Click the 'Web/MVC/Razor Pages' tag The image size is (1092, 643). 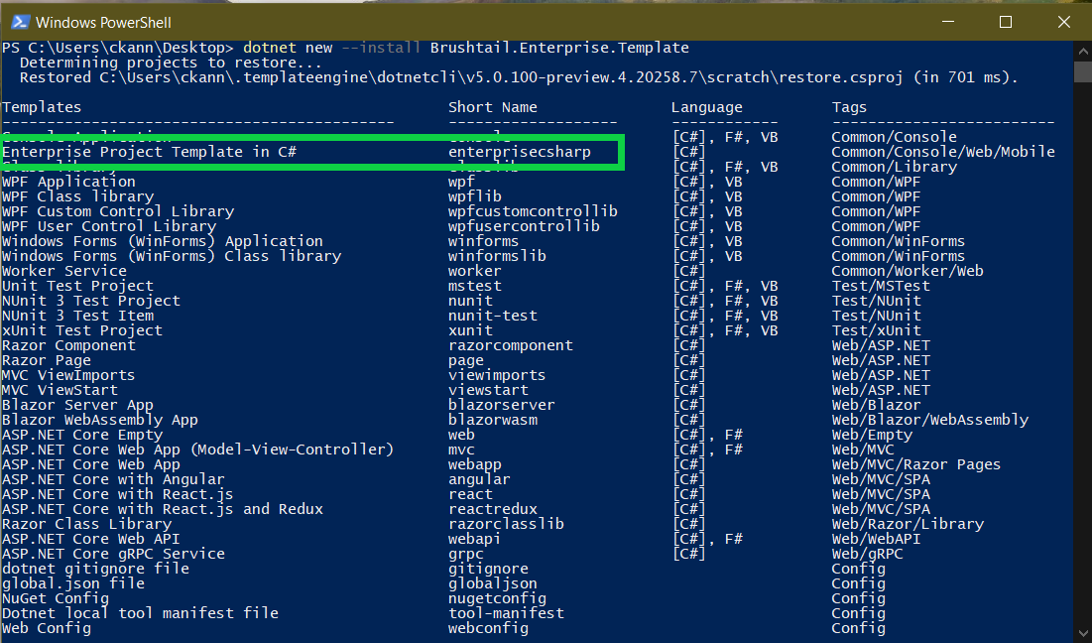point(915,464)
